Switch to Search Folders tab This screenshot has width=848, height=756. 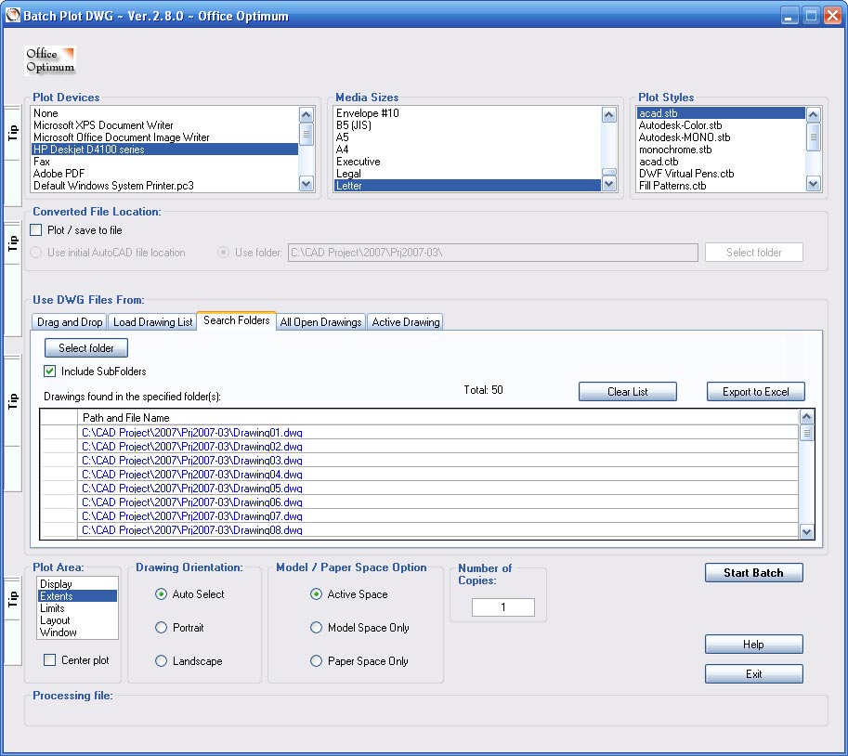tap(236, 320)
